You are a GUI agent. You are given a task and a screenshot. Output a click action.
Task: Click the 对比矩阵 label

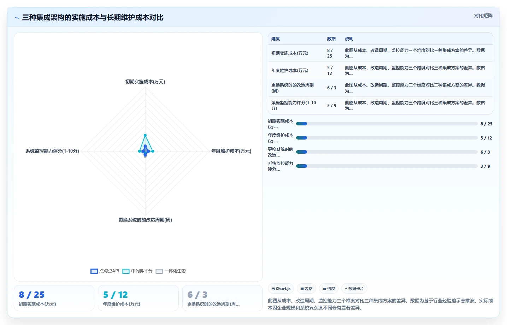click(x=483, y=16)
